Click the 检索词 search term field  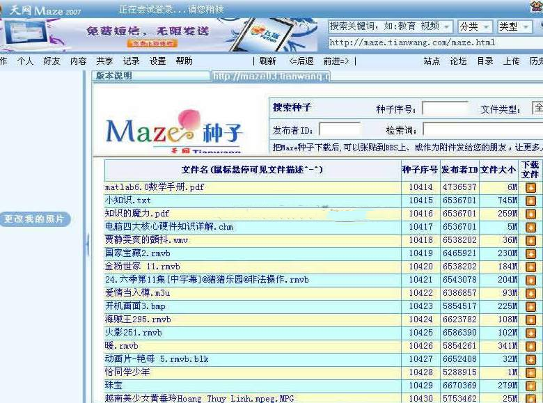(482, 129)
